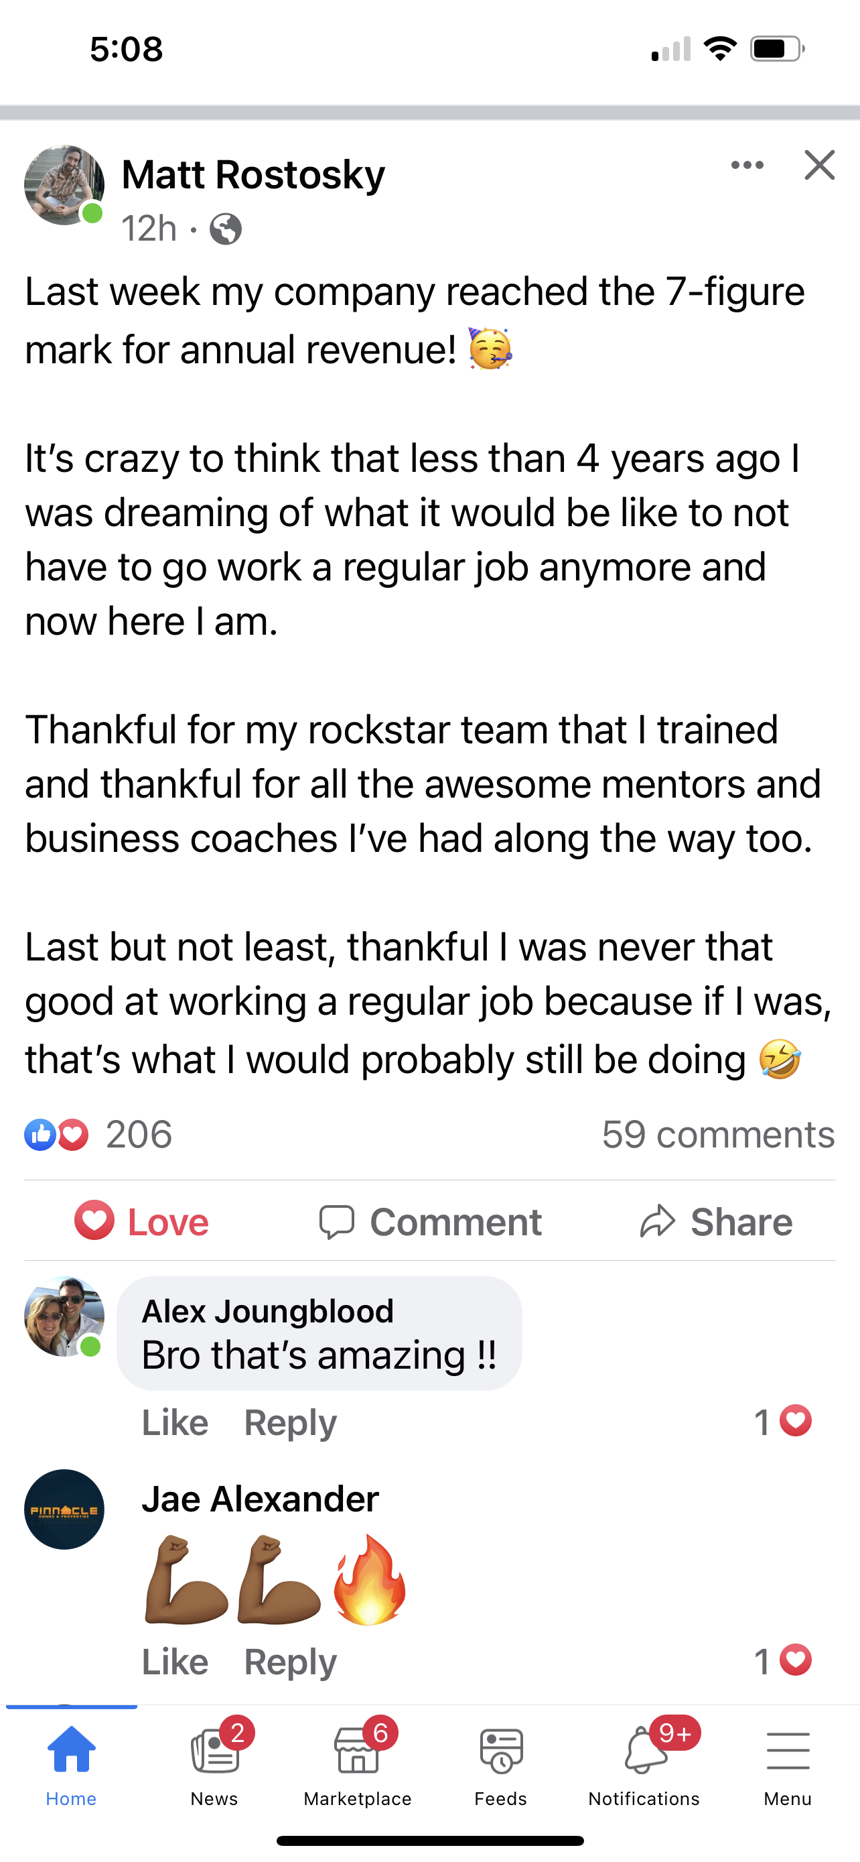
Task: Share the post using Share button
Action: point(716,1222)
